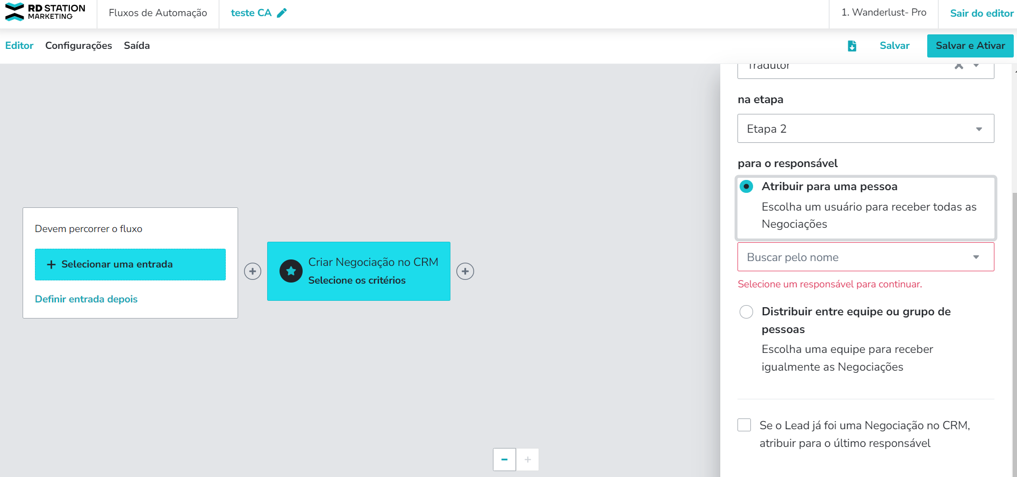Click the RD Station Marketing logo
This screenshot has height=477, width=1017.
[45, 12]
